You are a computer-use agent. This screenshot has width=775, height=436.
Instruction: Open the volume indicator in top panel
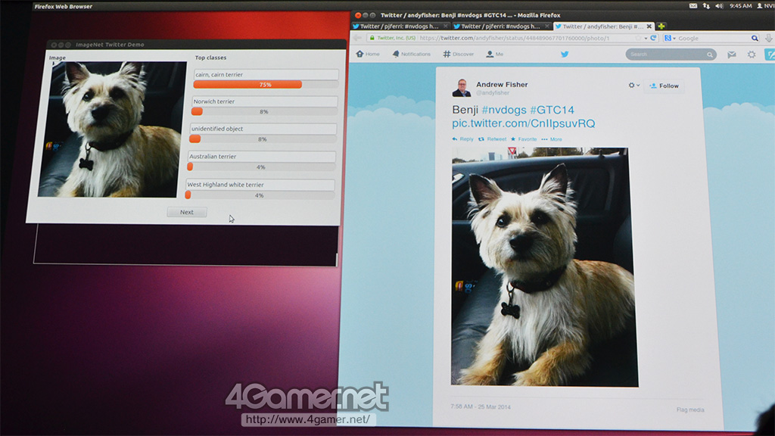[x=719, y=6]
